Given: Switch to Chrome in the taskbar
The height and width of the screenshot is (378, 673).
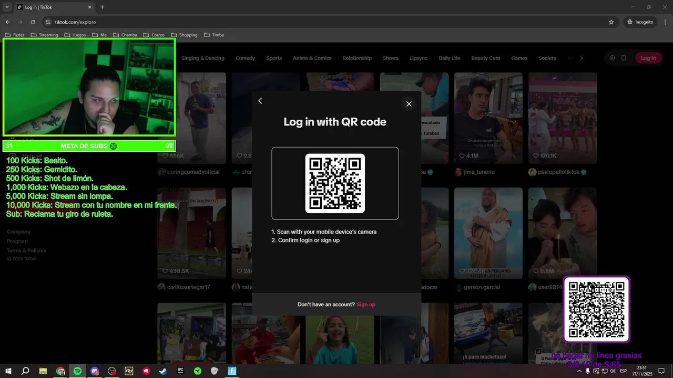Looking at the screenshot, I should 60,371.
